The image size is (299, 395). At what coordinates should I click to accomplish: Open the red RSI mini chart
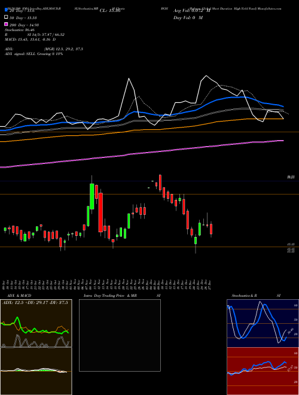click(263, 371)
